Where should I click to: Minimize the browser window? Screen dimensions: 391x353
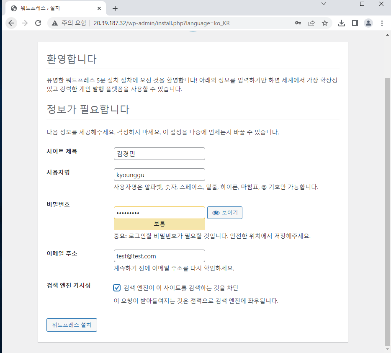[343, 4]
